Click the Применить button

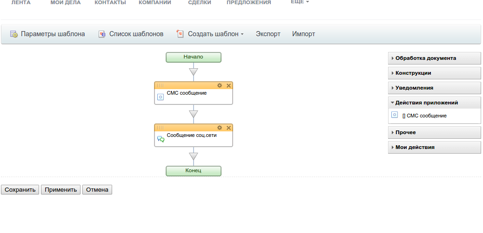(60, 190)
